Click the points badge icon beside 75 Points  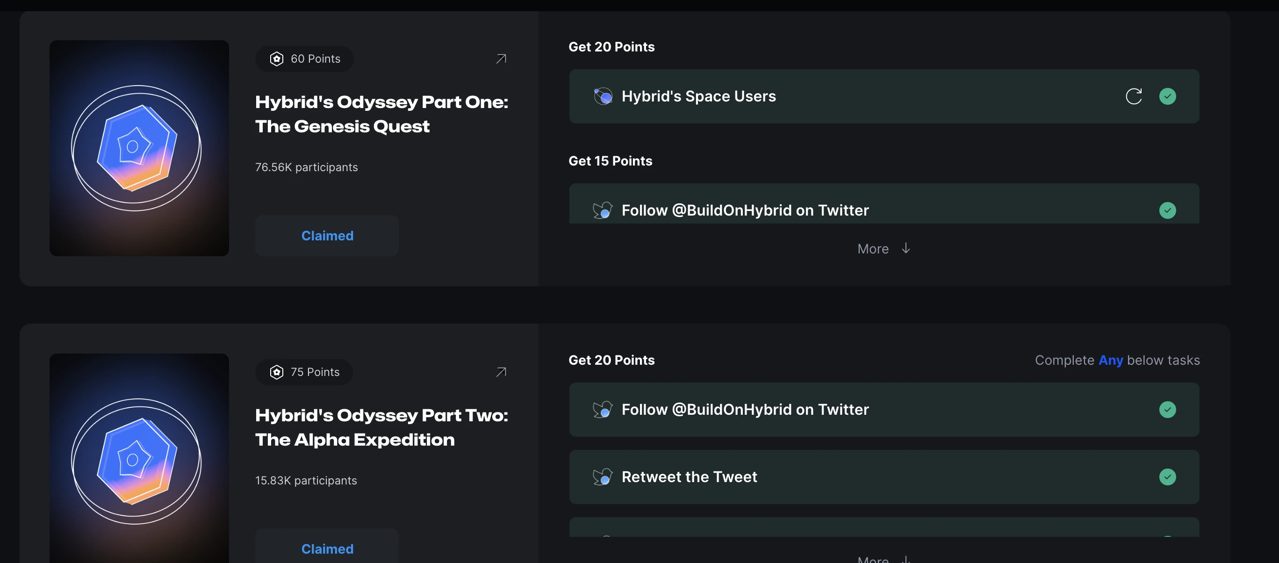[277, 372]
